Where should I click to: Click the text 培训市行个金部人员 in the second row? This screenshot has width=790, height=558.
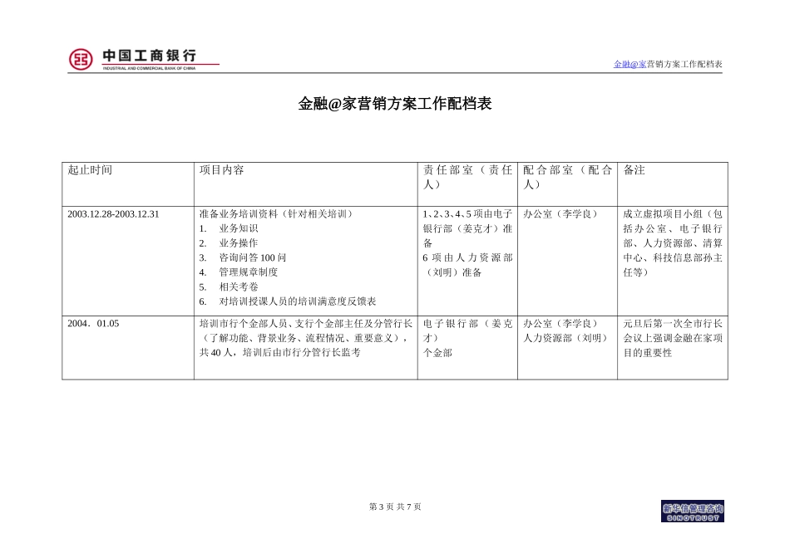(243, 324)
